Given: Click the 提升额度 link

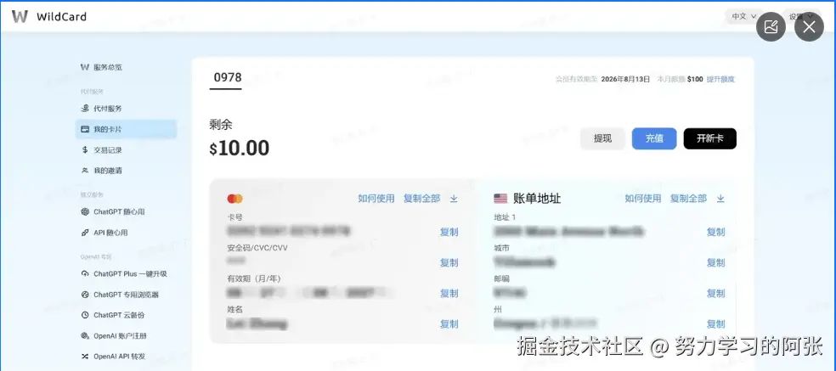Looking at the screenshot, I should coord(720,80).
